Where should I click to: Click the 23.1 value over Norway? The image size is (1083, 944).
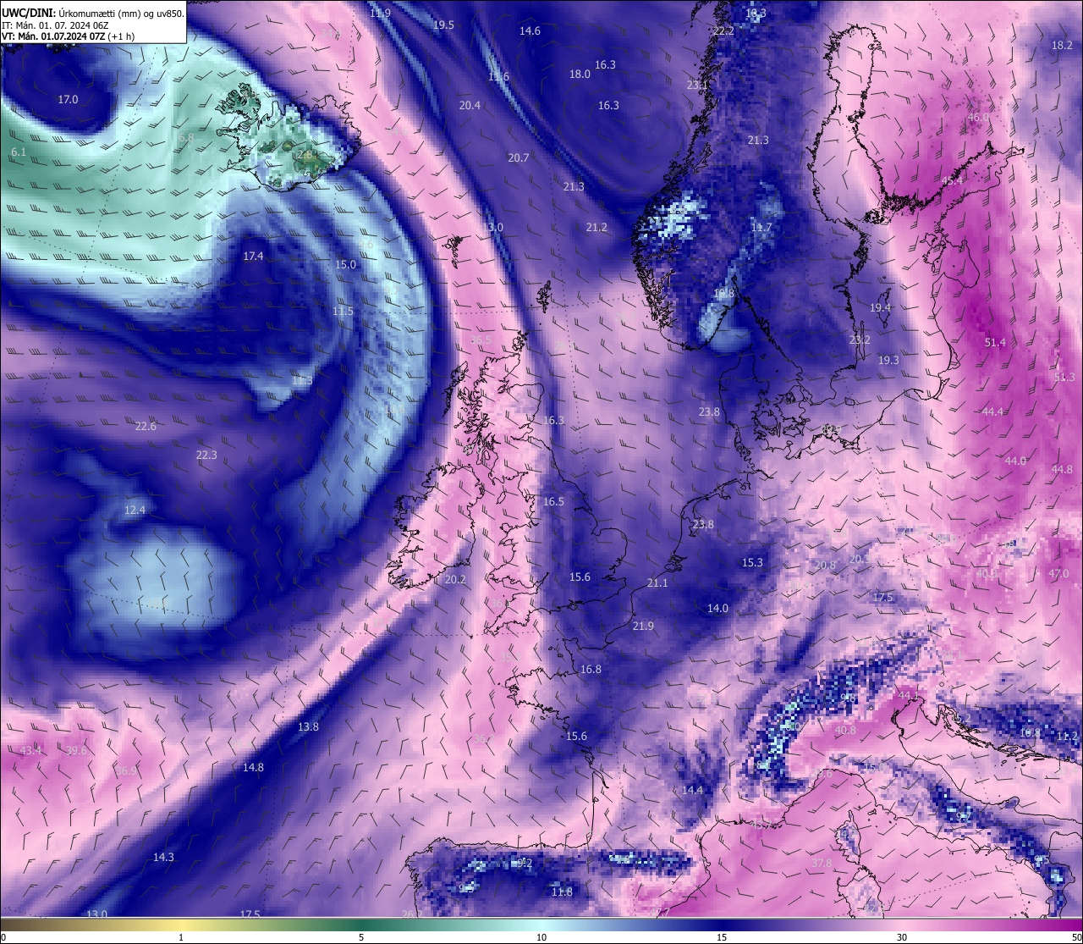[x=697, y=86]
